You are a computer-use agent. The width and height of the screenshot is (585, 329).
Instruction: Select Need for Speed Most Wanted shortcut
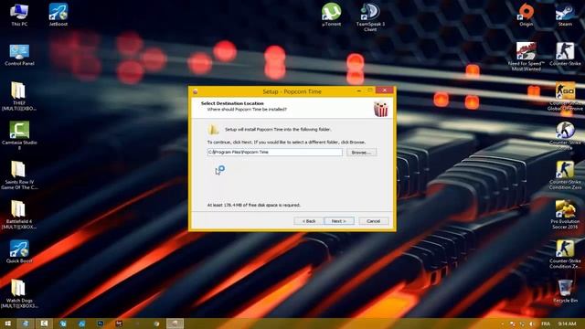526,57
